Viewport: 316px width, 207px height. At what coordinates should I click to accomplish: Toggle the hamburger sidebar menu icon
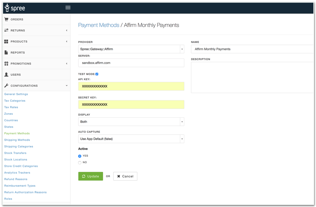click(68, 7)
